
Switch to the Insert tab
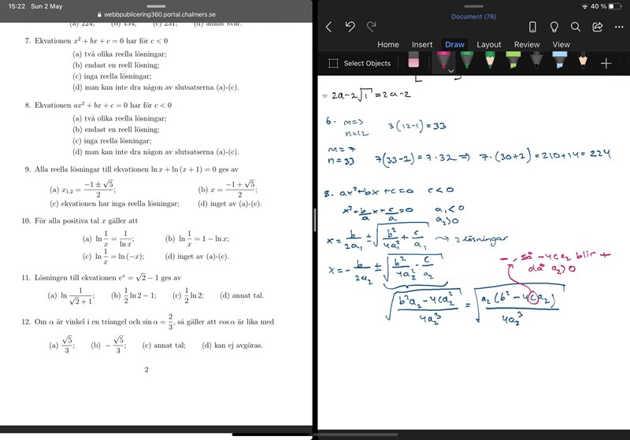(422, 45)
